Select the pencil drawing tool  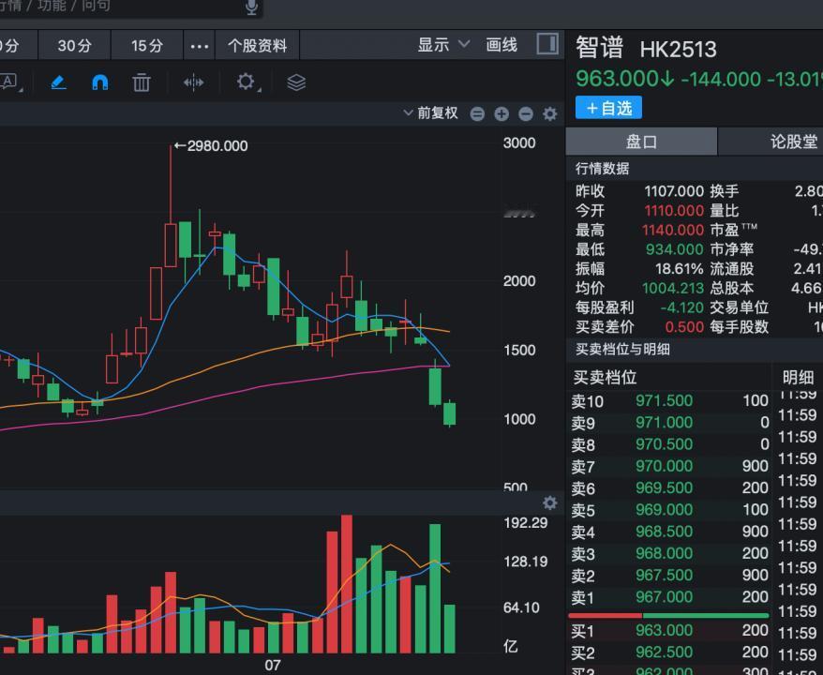coord(58,82)
